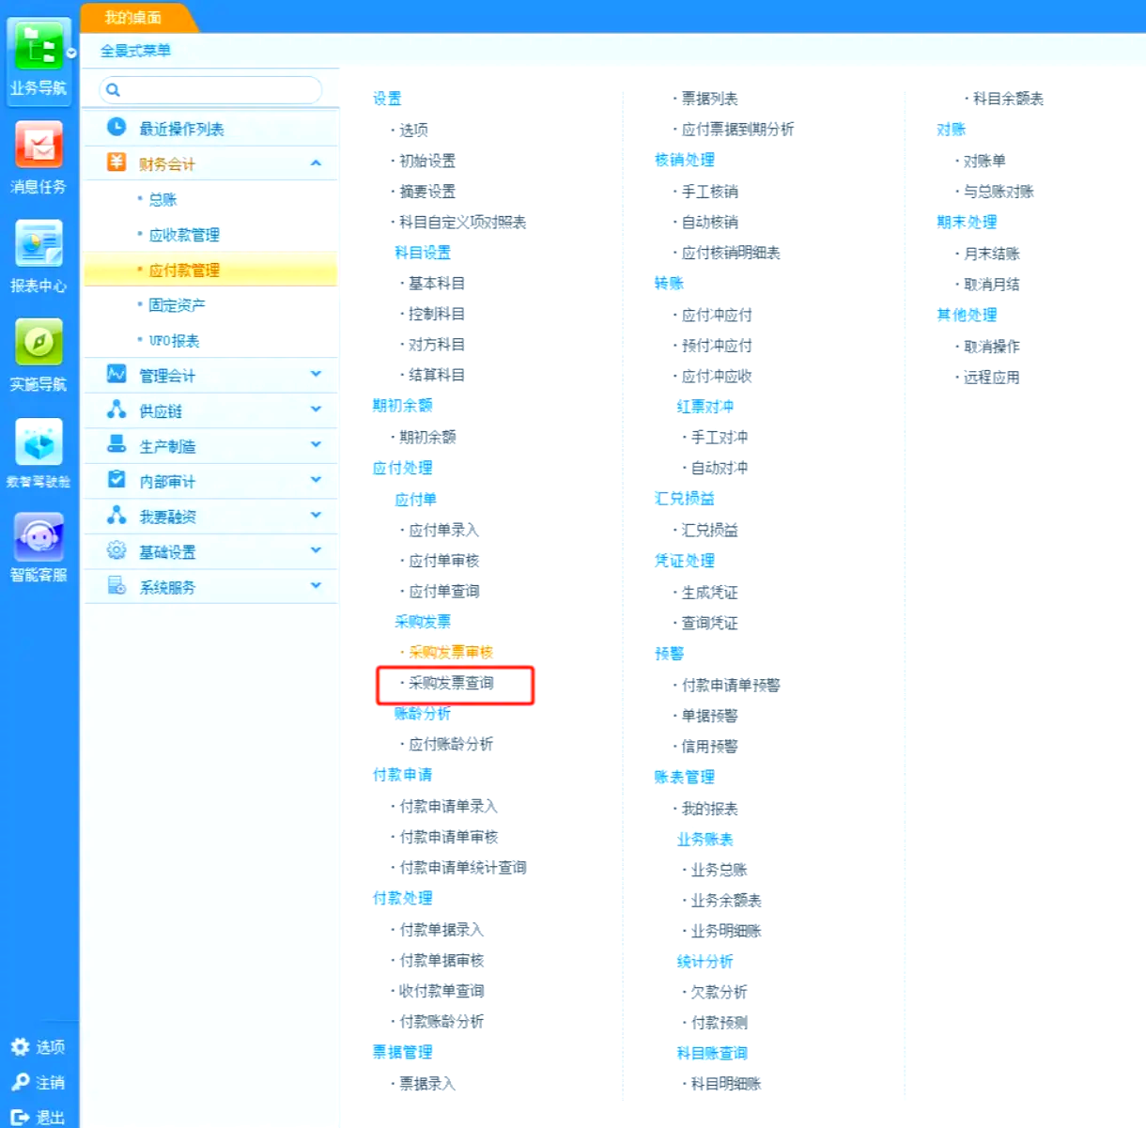Click the 退出 exit icon
1146x1128 pixels.
pos(20,1117)
